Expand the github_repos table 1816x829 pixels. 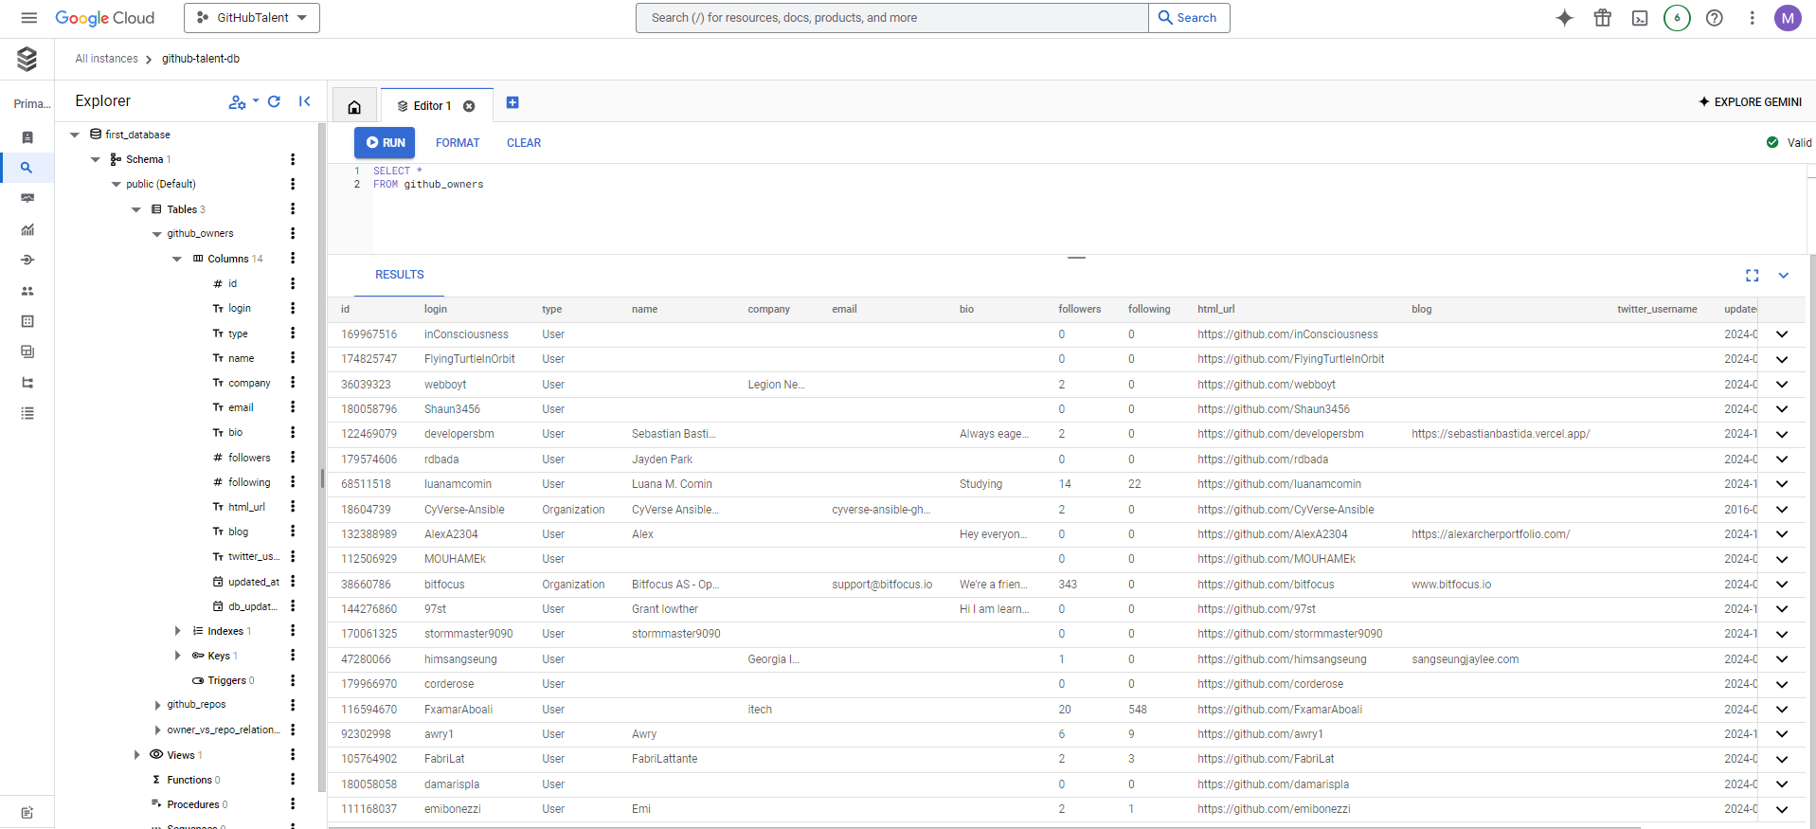[156, 705]
